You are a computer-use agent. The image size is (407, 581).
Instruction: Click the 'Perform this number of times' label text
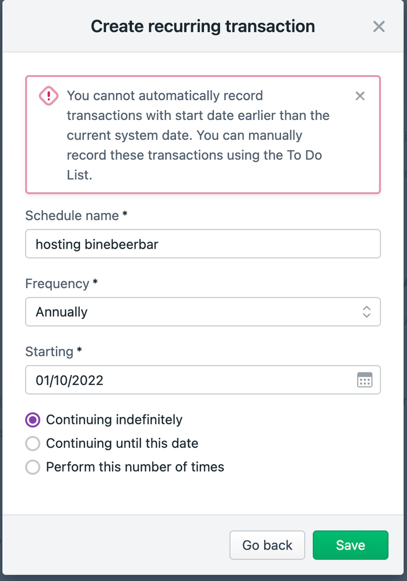click(135, 467)
